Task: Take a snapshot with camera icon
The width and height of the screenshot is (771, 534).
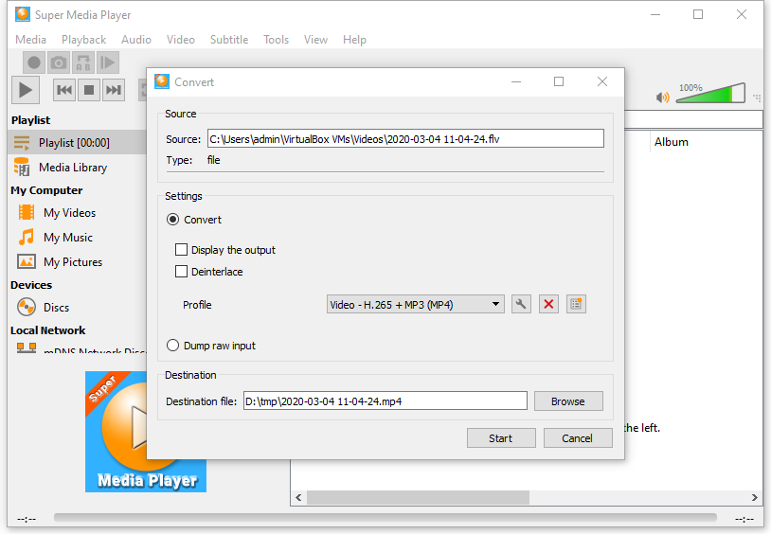Action: click(x=59, y=62)
